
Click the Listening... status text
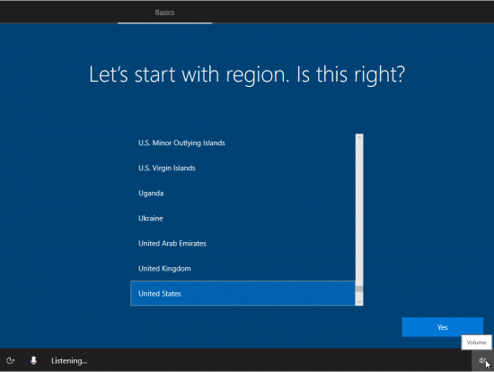[x=69, y=360]
